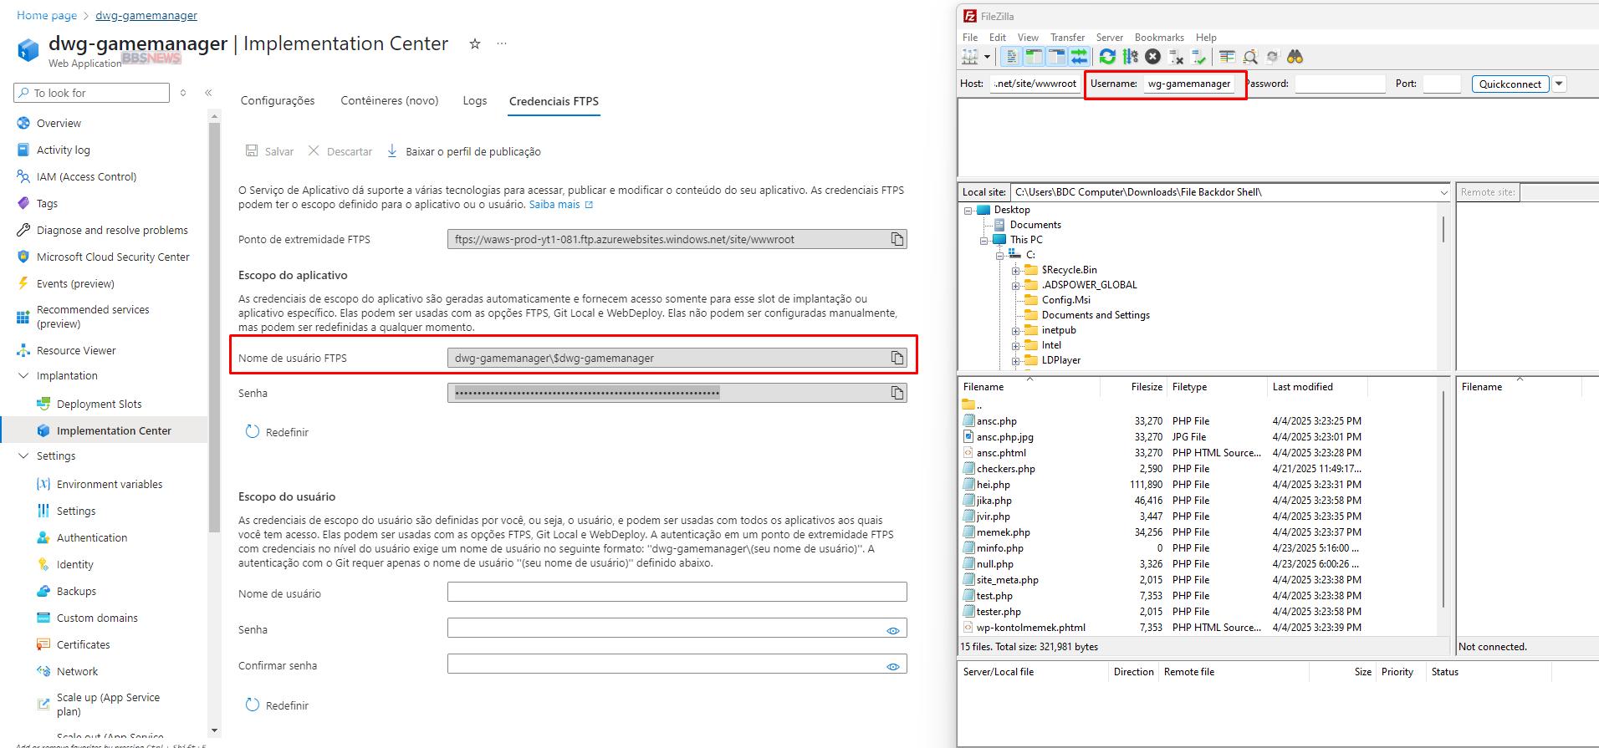This screenshot has width=1599, height=748.
Task: Switch to the Logs tab
Action: coord(474,101)
